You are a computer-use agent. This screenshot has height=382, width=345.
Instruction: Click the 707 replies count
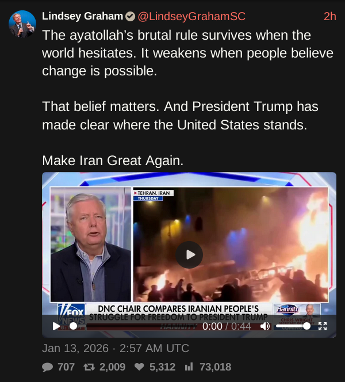66,367
